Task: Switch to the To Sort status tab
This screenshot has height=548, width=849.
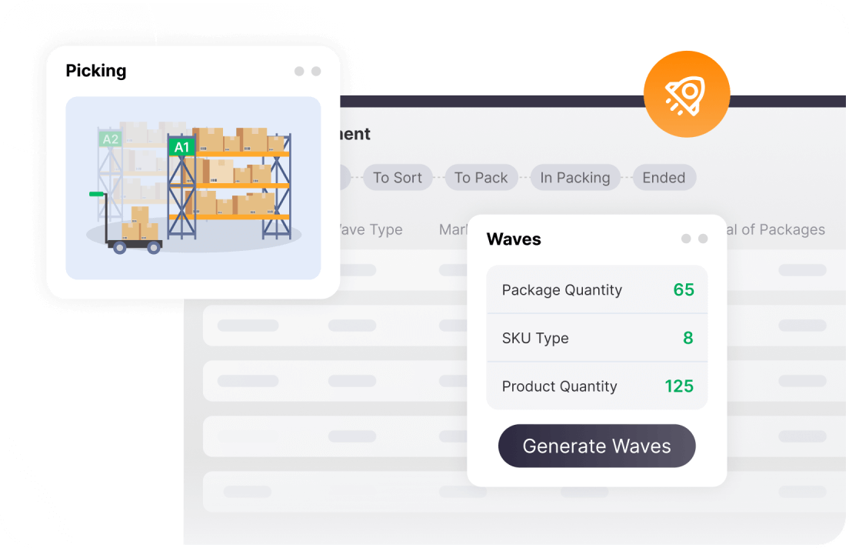Action: [x=398, y=178]
